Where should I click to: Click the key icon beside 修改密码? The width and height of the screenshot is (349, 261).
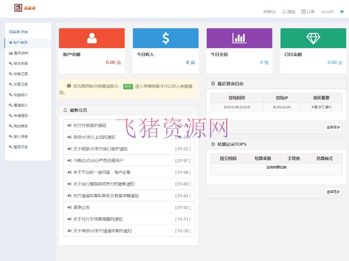coord(10,63)
